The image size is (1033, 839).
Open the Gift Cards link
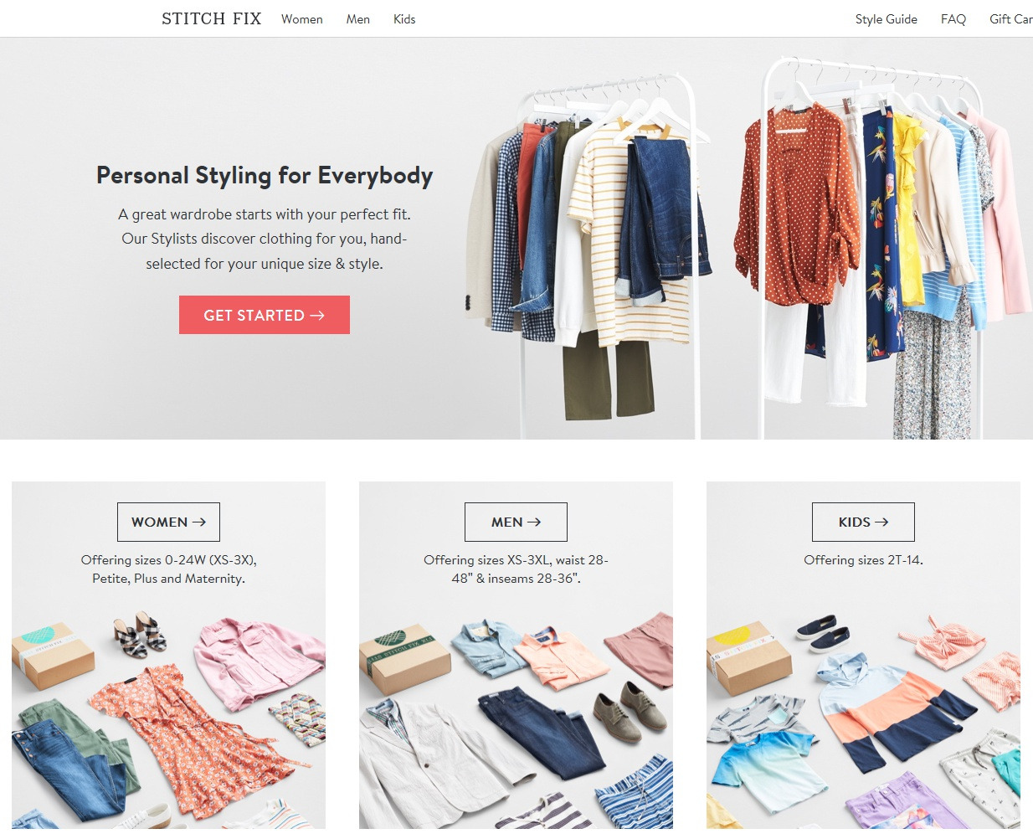pyautogui.click(x=1011, y=19)
